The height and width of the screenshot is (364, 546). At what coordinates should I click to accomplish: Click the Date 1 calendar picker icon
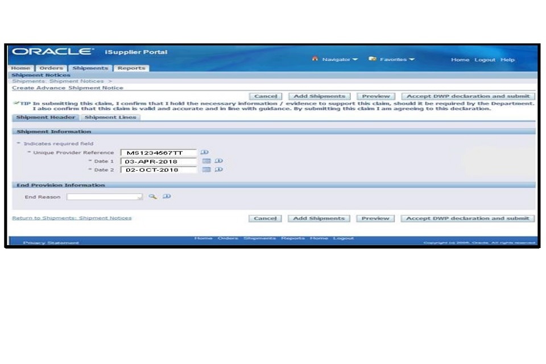[207, 162]
